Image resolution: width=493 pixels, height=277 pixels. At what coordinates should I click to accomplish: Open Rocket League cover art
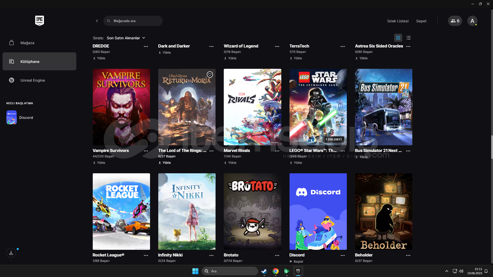click(x=121, y=211)
